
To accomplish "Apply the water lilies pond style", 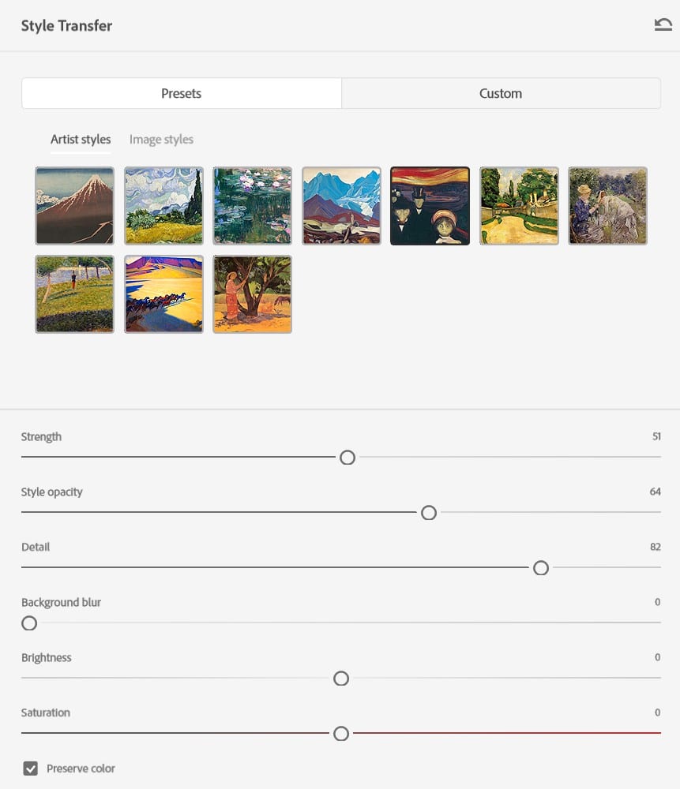I will (x=253, y=206).
